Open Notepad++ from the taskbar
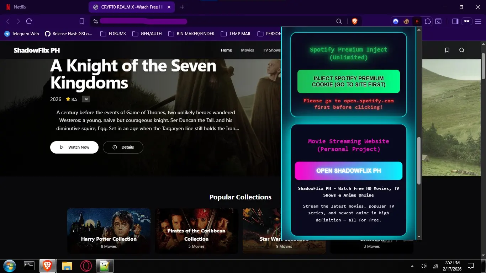The width and height of the screenshot is (486, 273). pos(105,266)
